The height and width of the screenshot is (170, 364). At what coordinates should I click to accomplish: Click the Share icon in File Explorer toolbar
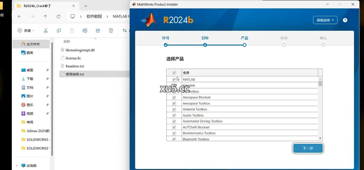98,30
